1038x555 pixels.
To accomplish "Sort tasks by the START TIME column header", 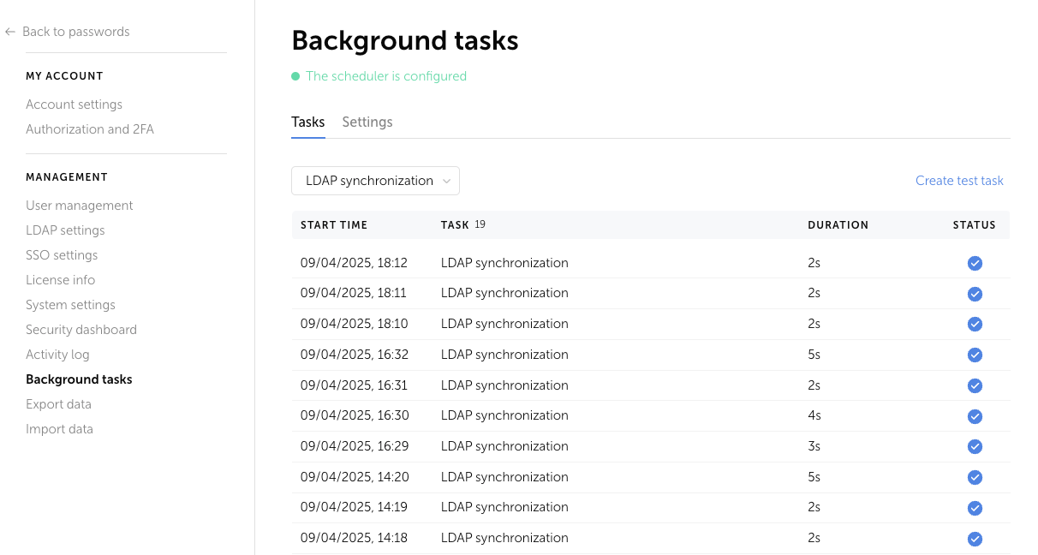I will coord(334,224).
